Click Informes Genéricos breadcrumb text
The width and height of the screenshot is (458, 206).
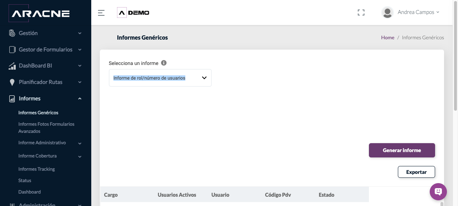point(423,37)
